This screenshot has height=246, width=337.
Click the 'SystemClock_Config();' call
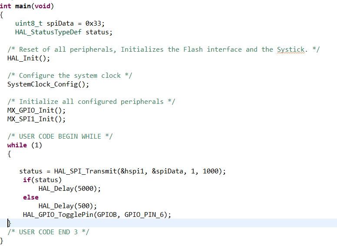(x=48, y=84)
